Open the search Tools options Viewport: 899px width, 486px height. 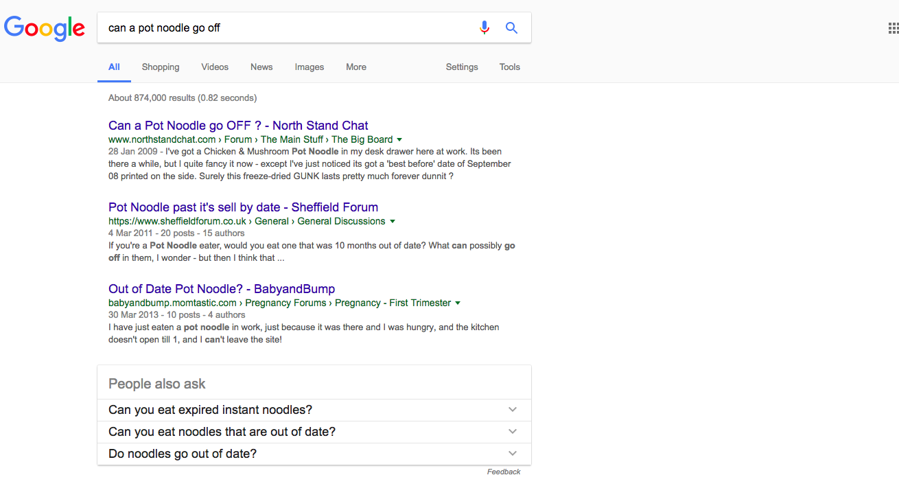[510, 67]
